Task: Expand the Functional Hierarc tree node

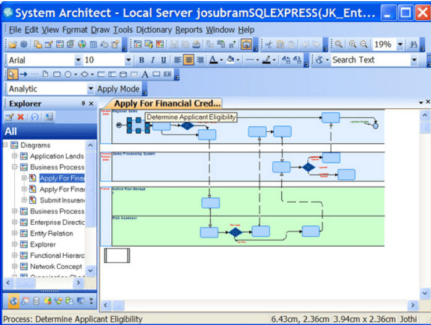Action: click(x=15, y=255)
